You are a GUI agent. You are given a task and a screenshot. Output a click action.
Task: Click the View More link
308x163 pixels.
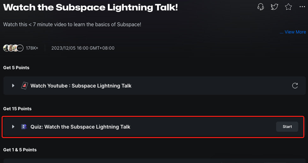pos(293,32)
